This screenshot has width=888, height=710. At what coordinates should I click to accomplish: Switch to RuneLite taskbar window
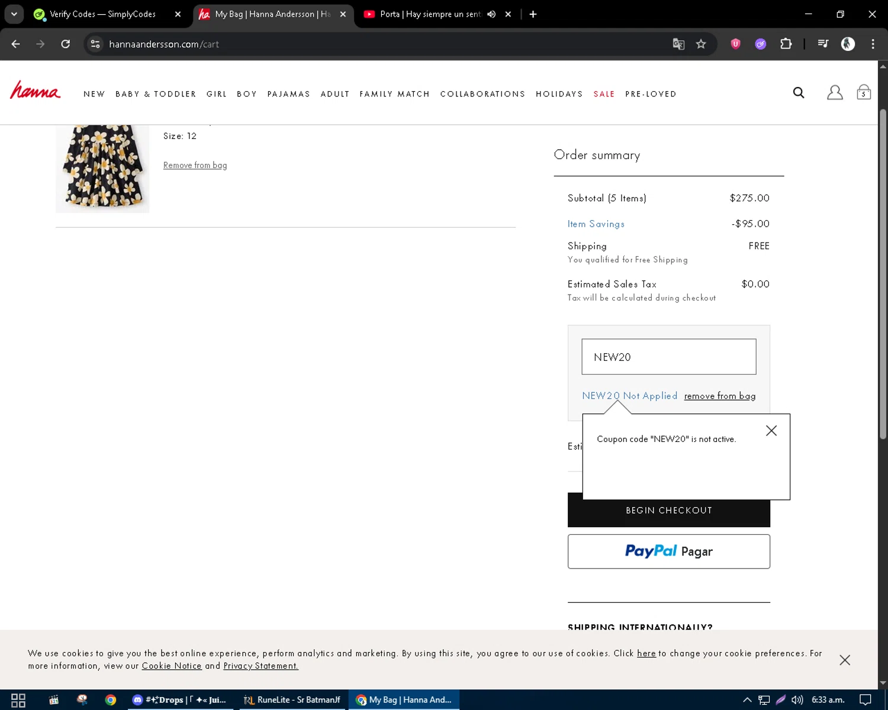[x=292, y=700]
